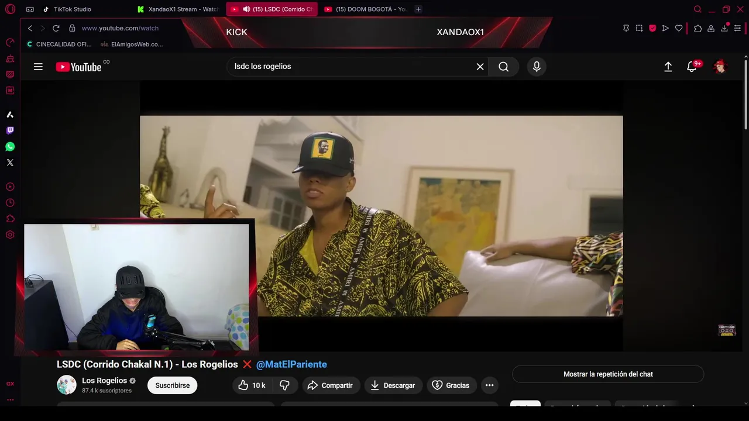Open the @MatElPariente mention link
The height and width of the screenshot is (421, 749).
[291, 364]
